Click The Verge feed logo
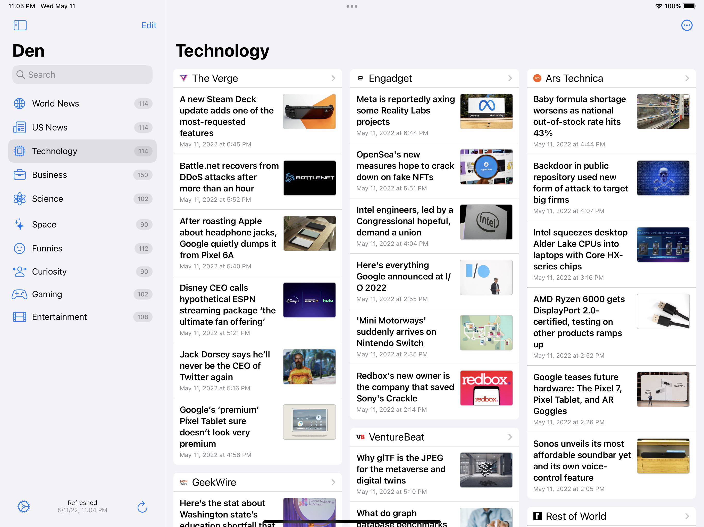This screenshot has width=704, height=527. [184, 78]
